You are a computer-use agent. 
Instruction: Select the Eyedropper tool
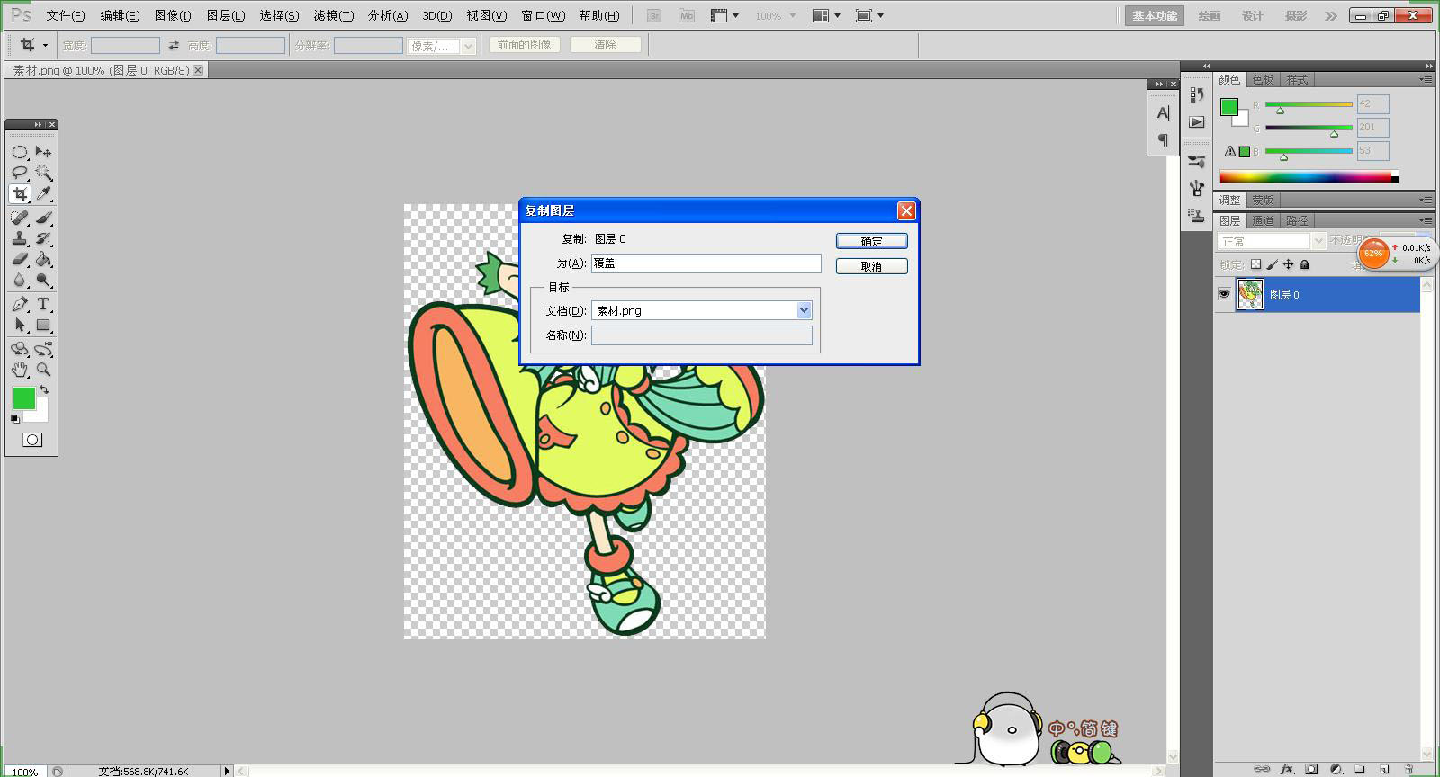tap(43, 193)
